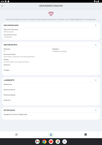Select the Krankenkasse heading
102x145 pixels.
[x=11, y=25]
